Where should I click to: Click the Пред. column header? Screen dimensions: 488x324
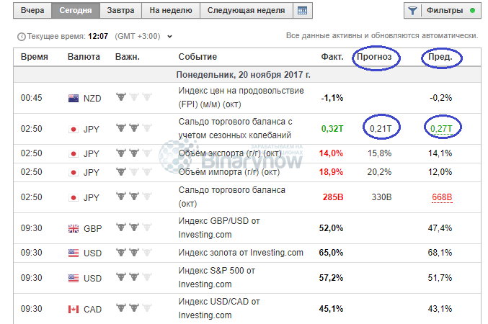click(x=440, y=57)
